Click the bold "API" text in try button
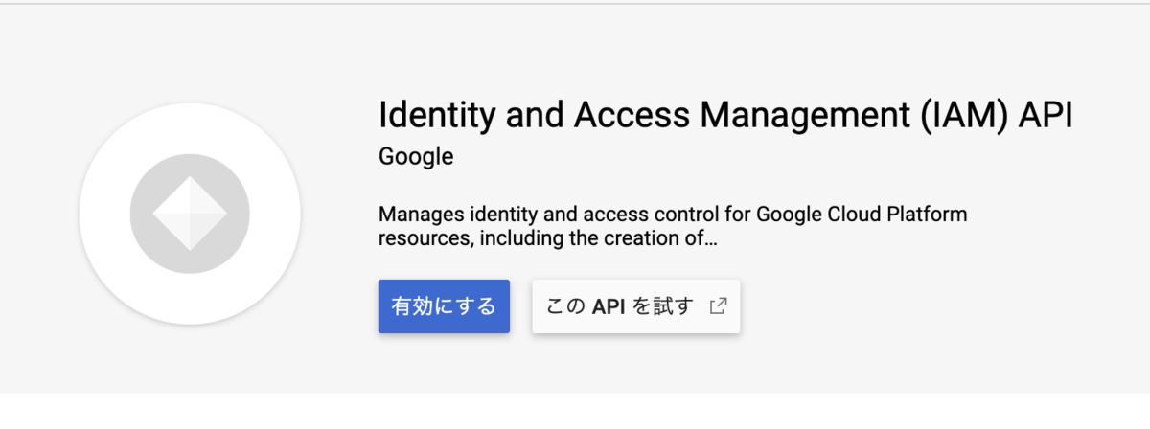 tap(609, 306)
